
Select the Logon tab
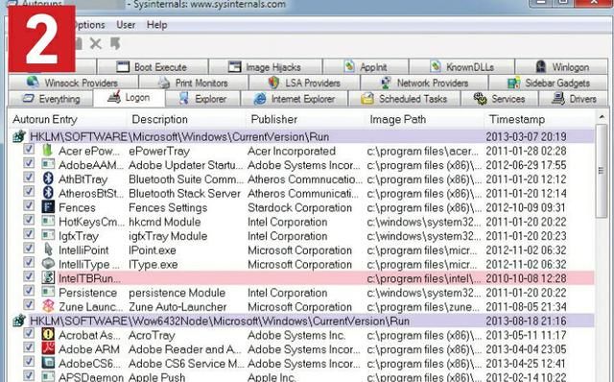coord(129,98)
